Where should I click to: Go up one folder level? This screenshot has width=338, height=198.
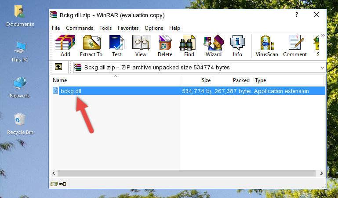pyautogui.click(x=58, y=67)
